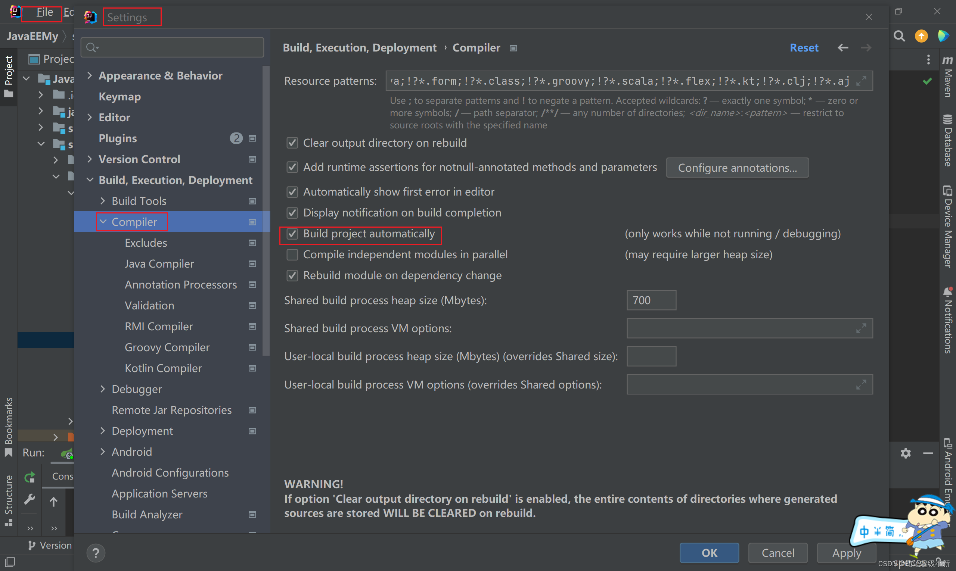Click the Reset link
The height and width of the screenshot is (571, 956).
coord(804,48)
